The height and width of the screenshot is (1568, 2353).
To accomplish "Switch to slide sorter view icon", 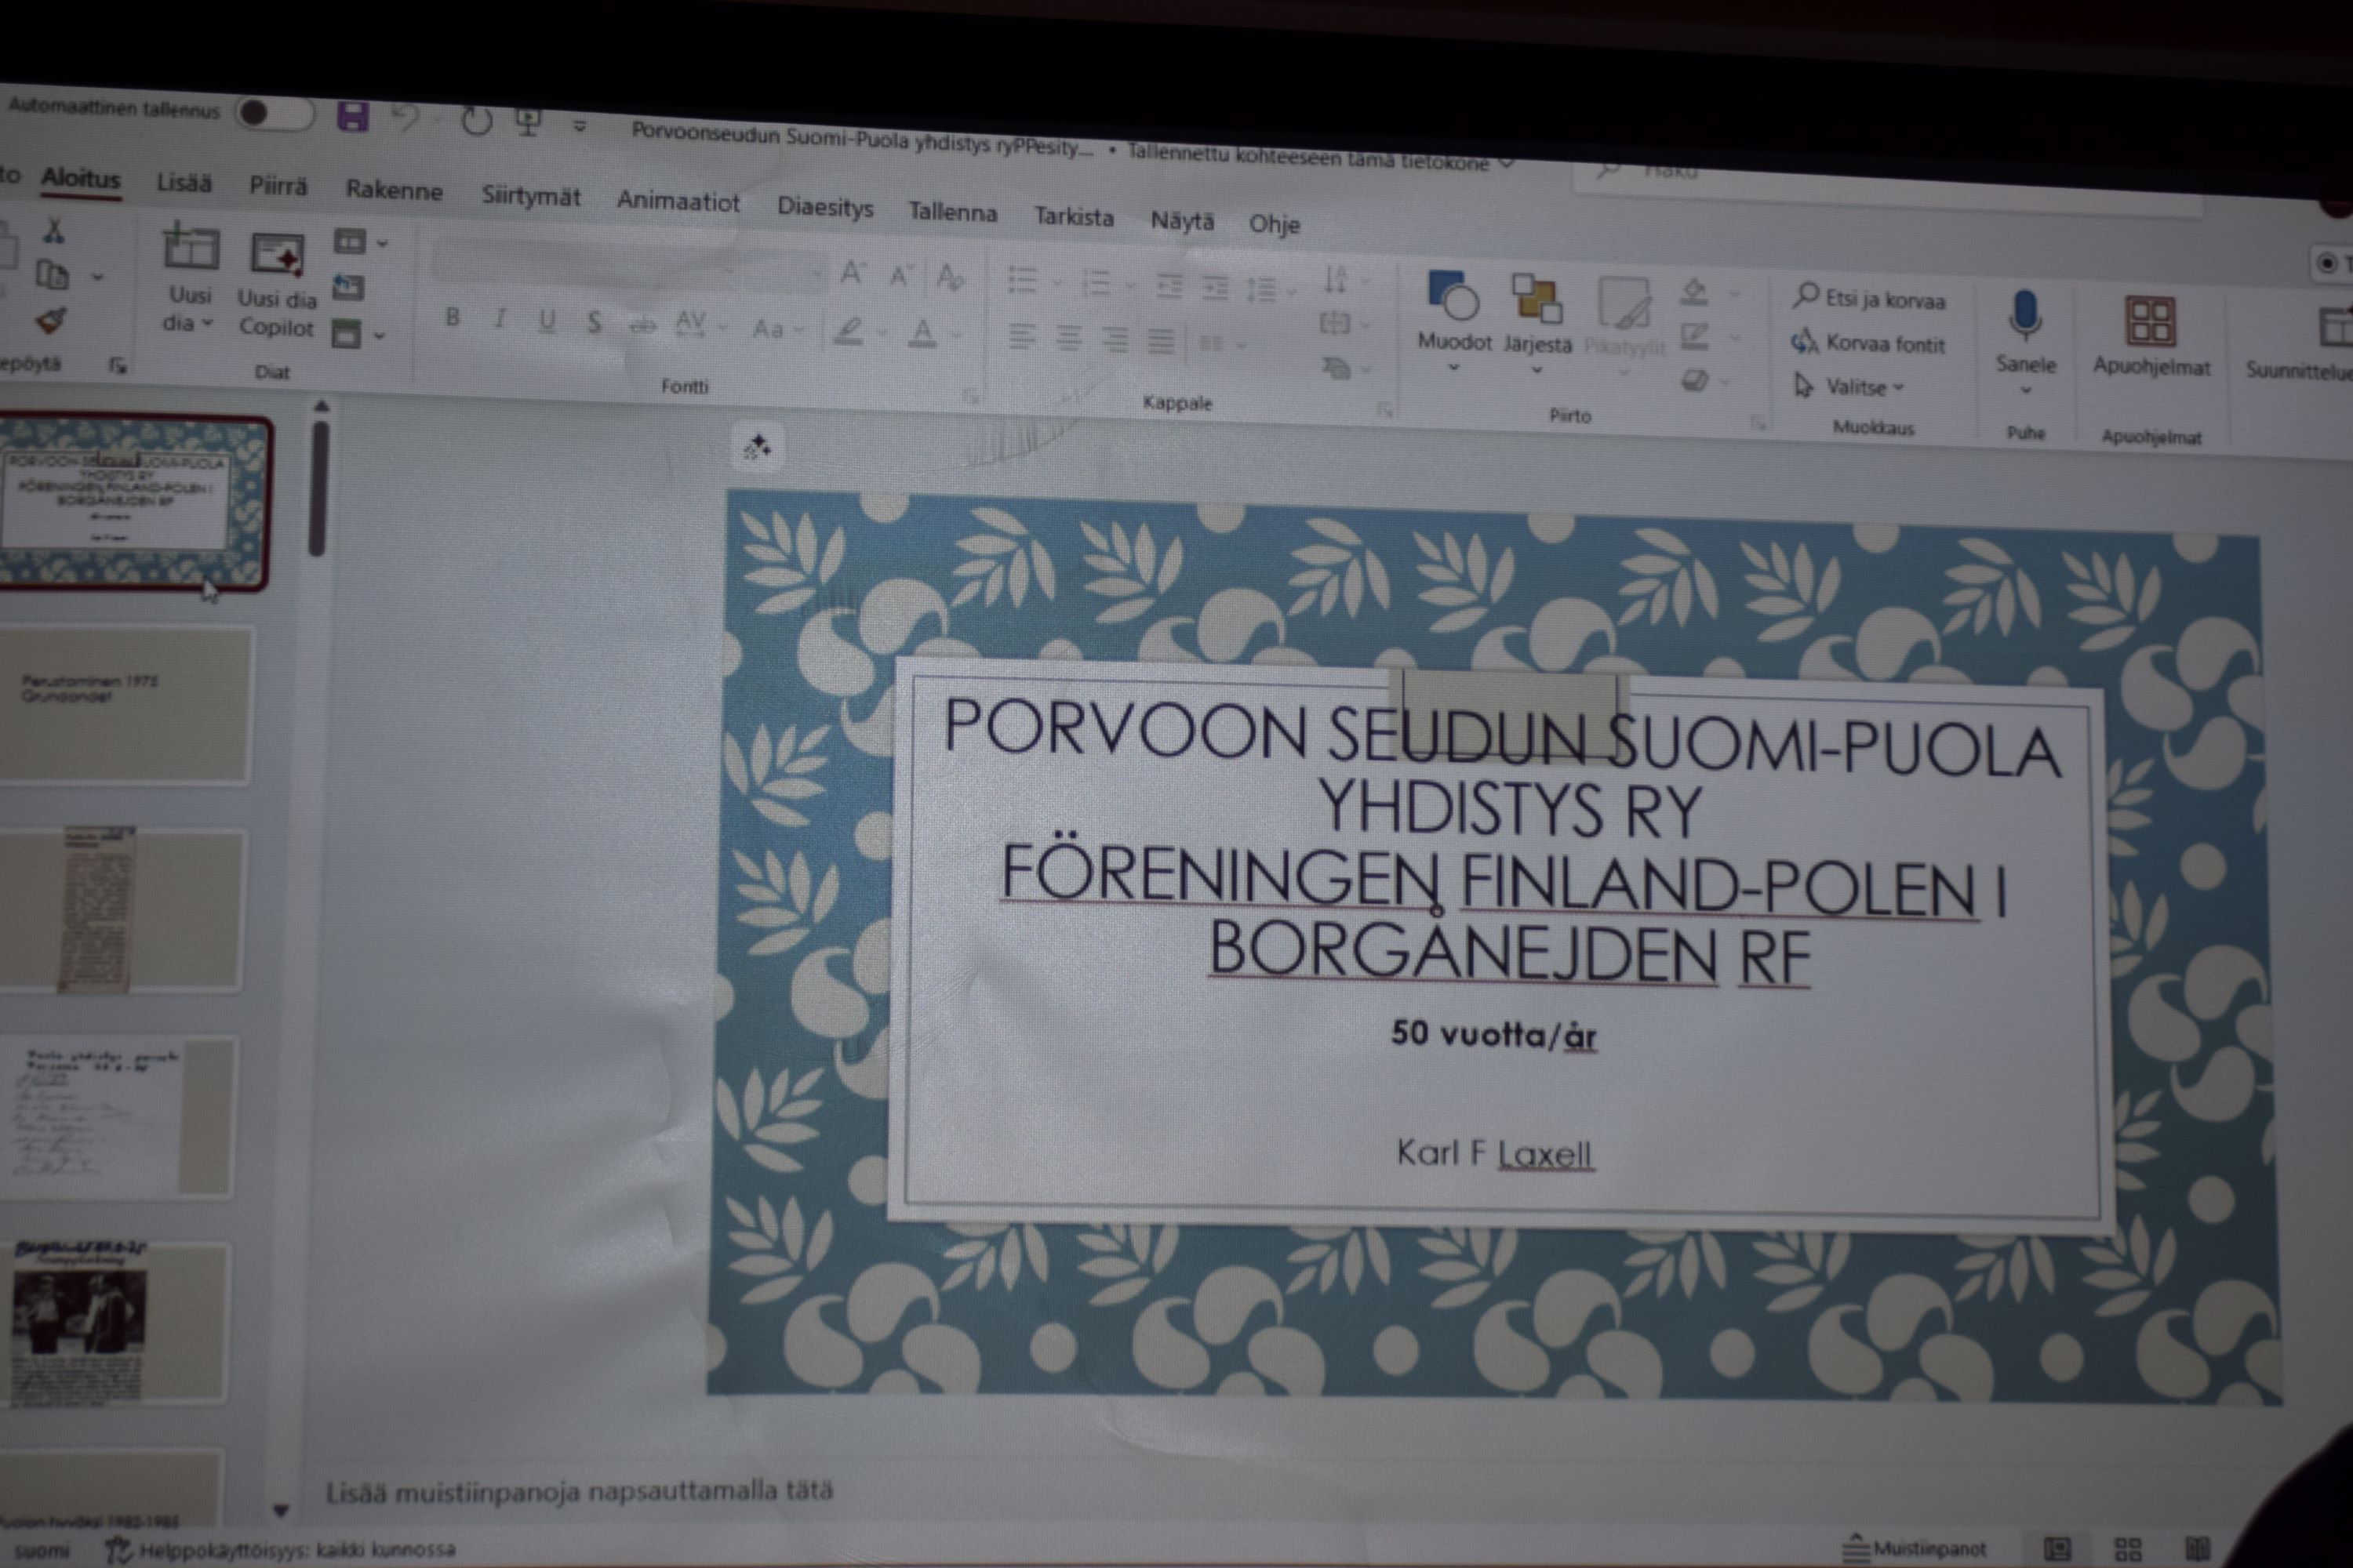I will tap(2127, 1549).
